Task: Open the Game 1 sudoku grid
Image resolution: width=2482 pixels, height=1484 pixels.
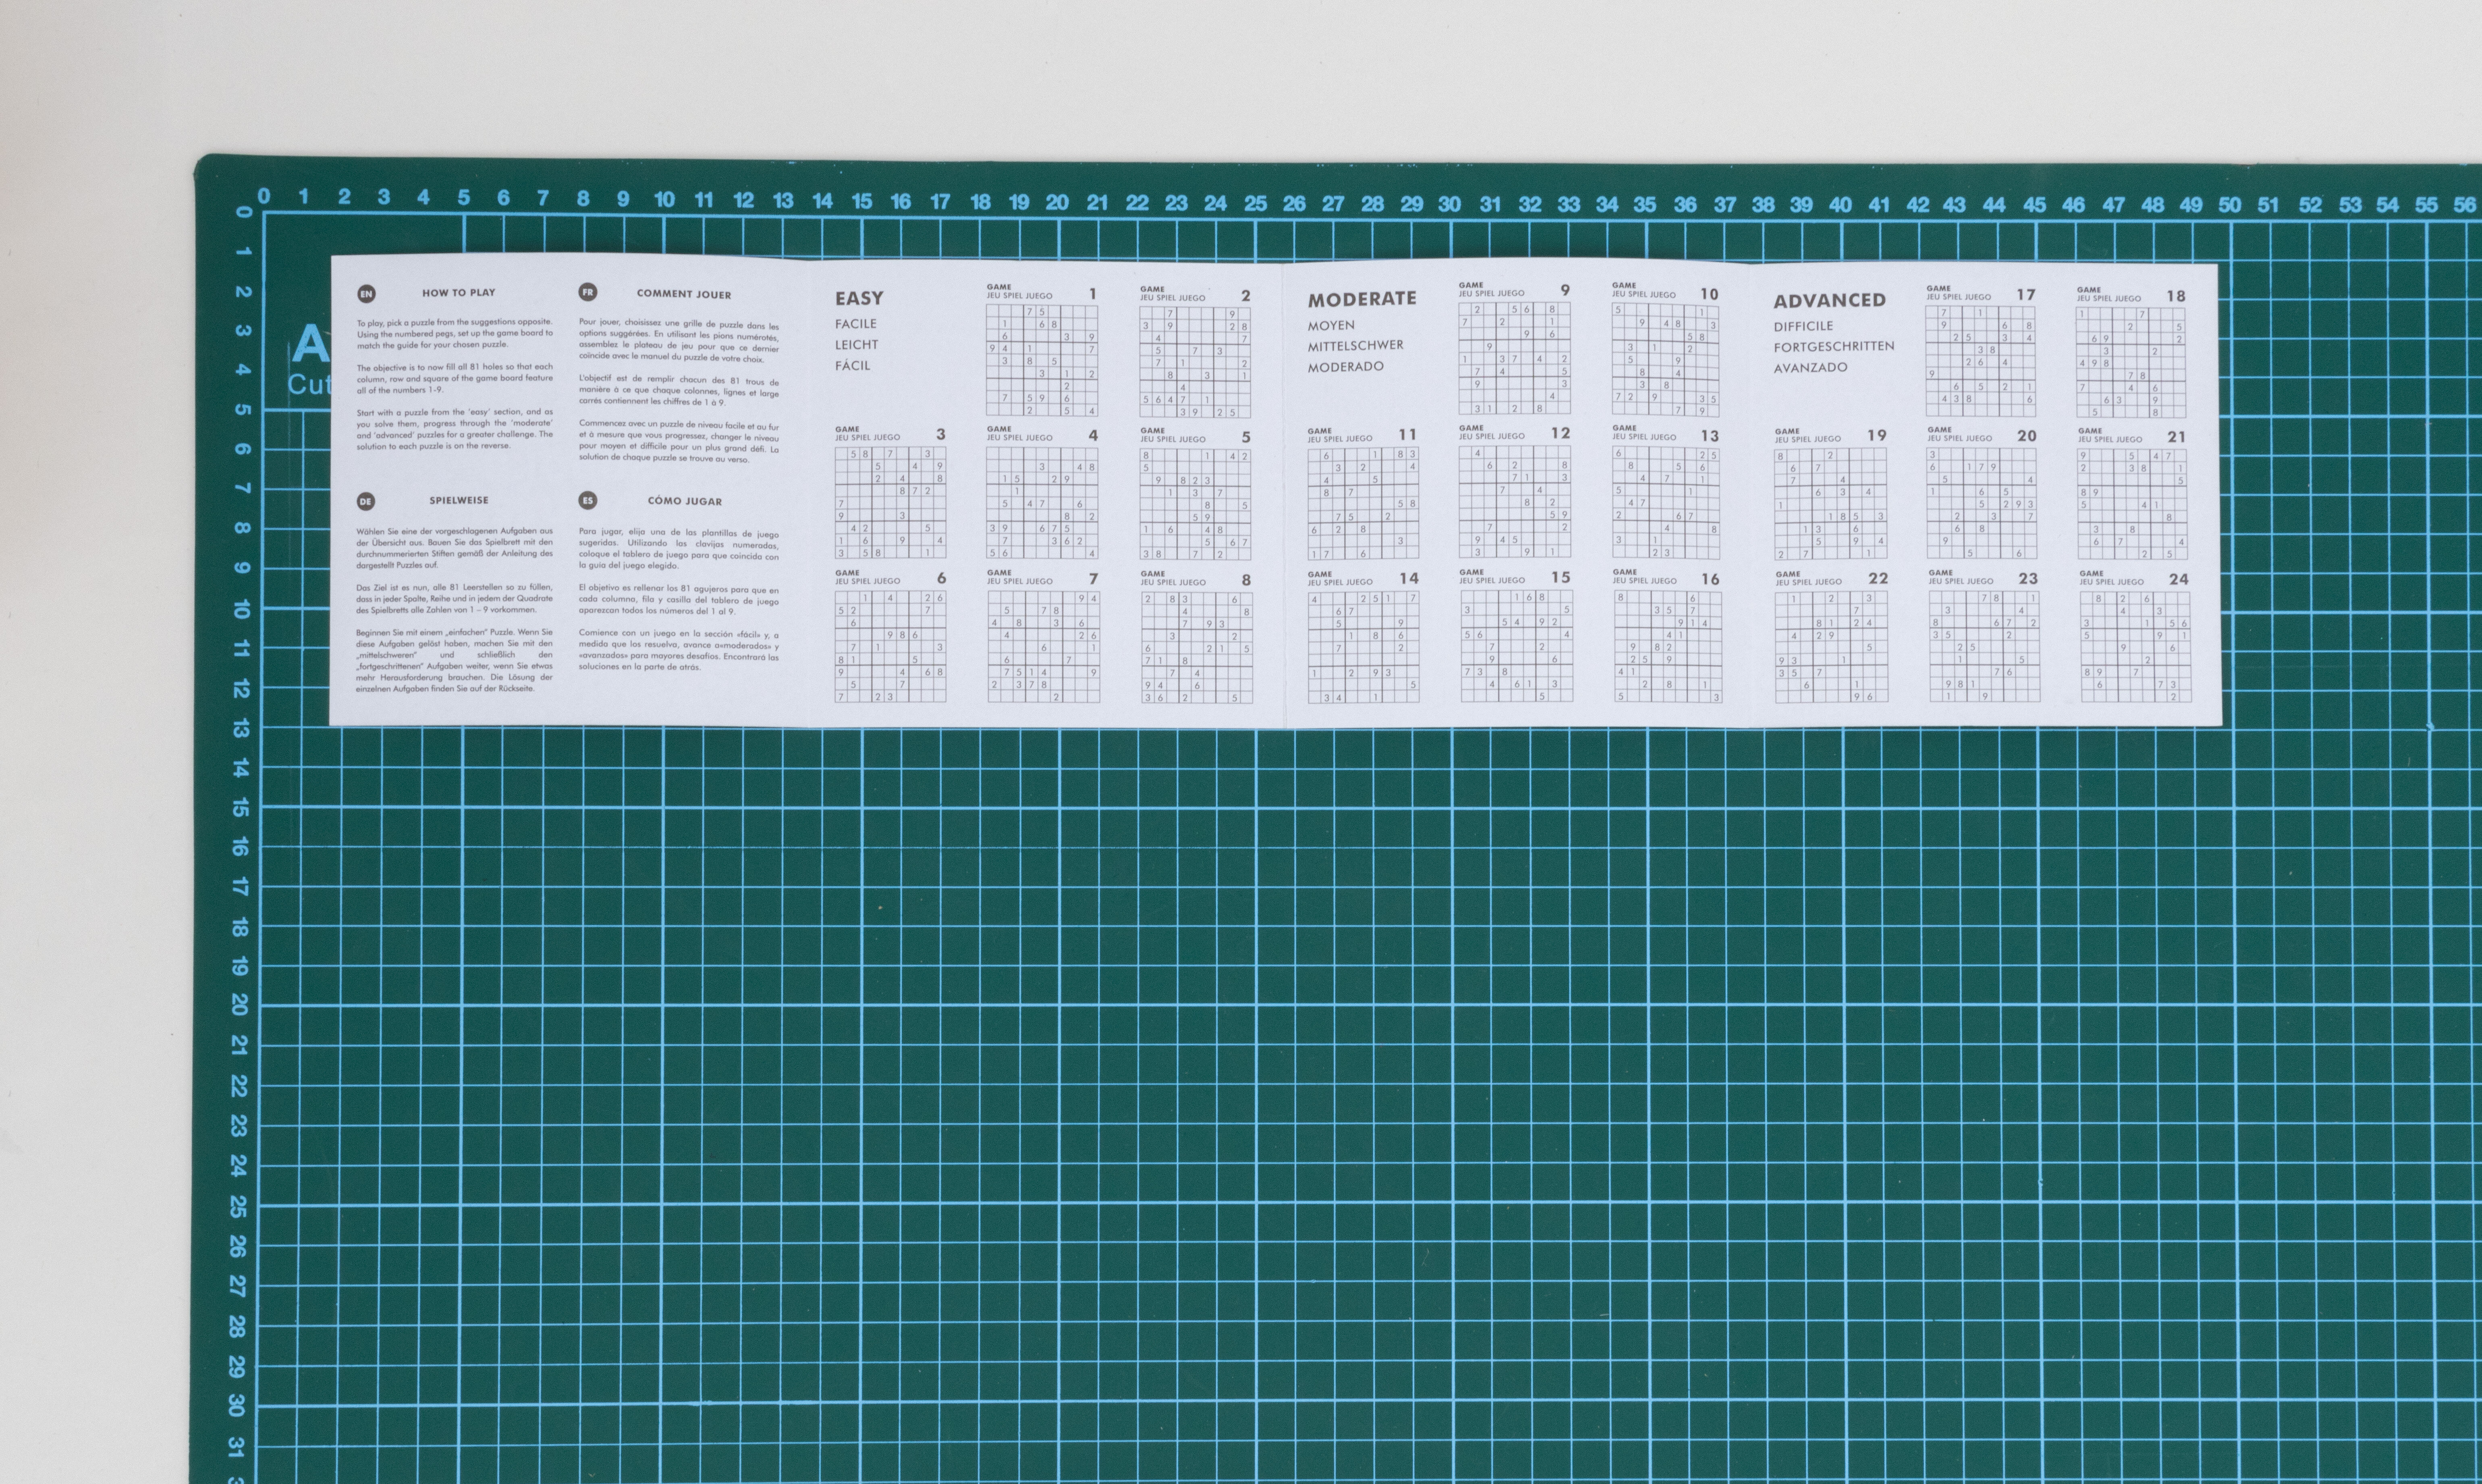Action: pyautogui.click(x=1041, y=361)
